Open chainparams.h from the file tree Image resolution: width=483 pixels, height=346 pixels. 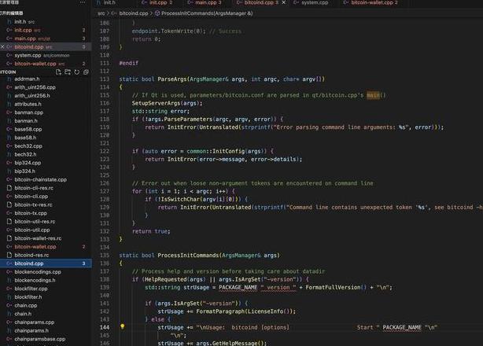coord(46,330)
